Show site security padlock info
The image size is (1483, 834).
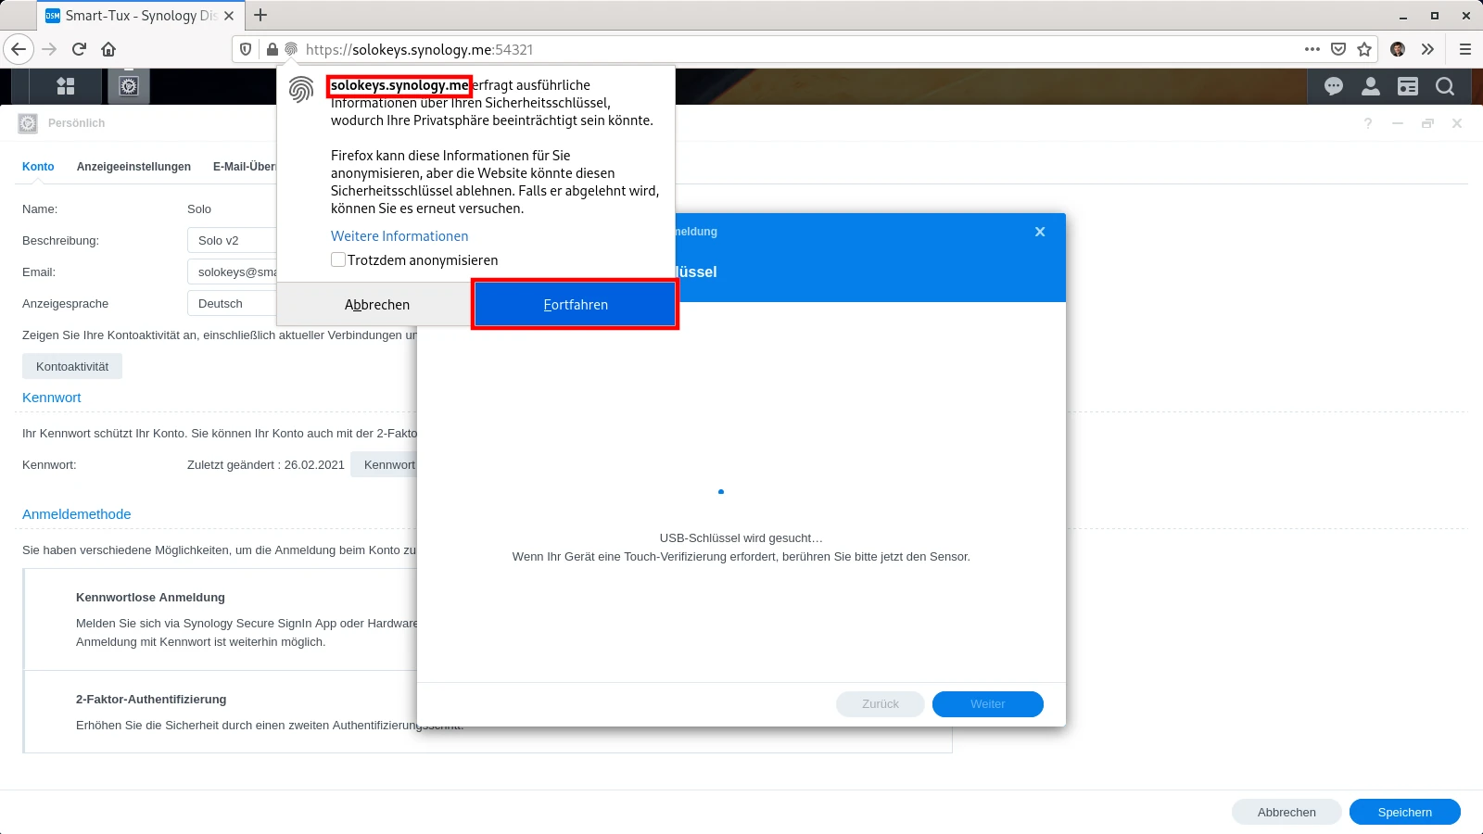tap(272, 49)
